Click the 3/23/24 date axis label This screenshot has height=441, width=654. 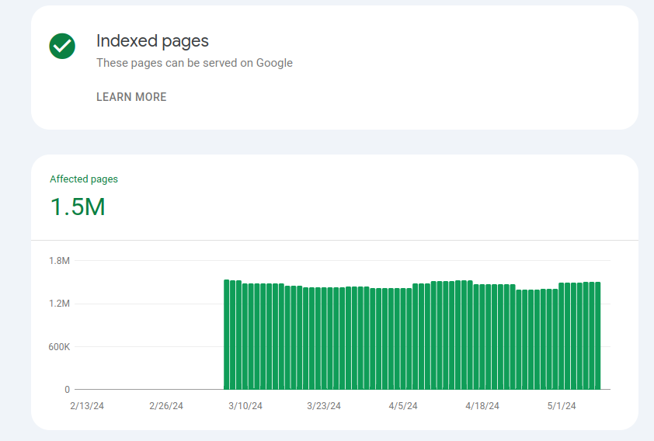(x=324, y=406)
